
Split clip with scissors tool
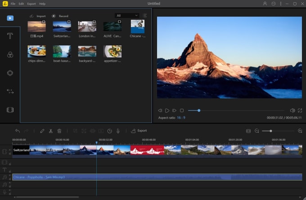51,131
